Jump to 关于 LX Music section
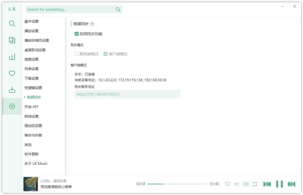 (36, 164)
